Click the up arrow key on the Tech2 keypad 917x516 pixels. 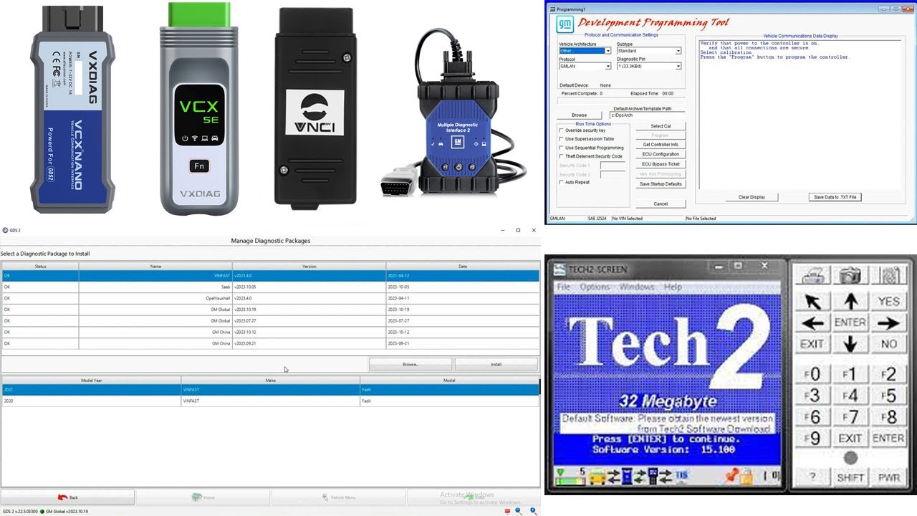[x=850, y=301]
